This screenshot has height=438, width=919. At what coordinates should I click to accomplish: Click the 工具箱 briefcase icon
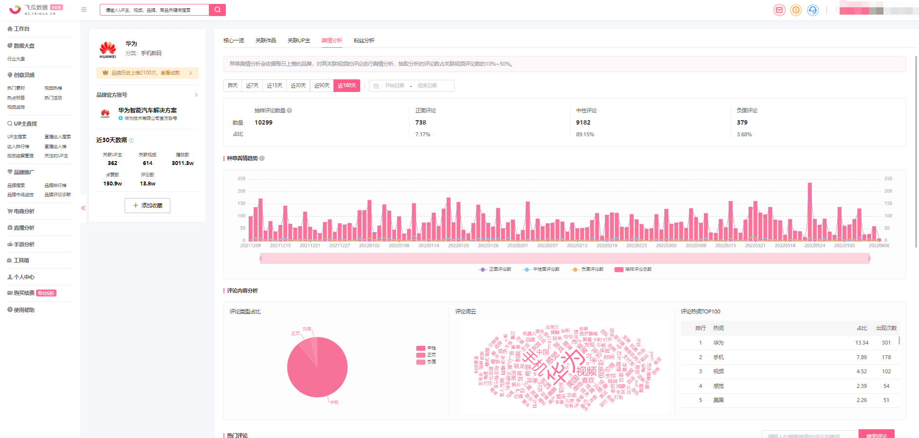click(x=10, y=260)
